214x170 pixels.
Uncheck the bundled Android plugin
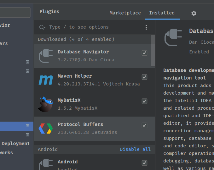144,163
